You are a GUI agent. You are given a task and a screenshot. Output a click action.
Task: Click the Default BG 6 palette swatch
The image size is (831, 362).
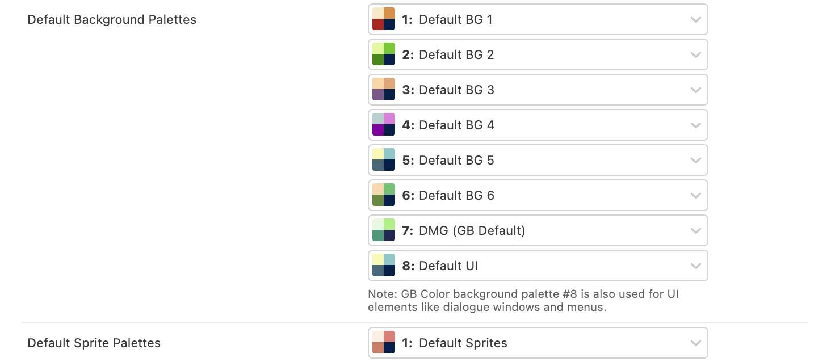(x=384, y=195)
